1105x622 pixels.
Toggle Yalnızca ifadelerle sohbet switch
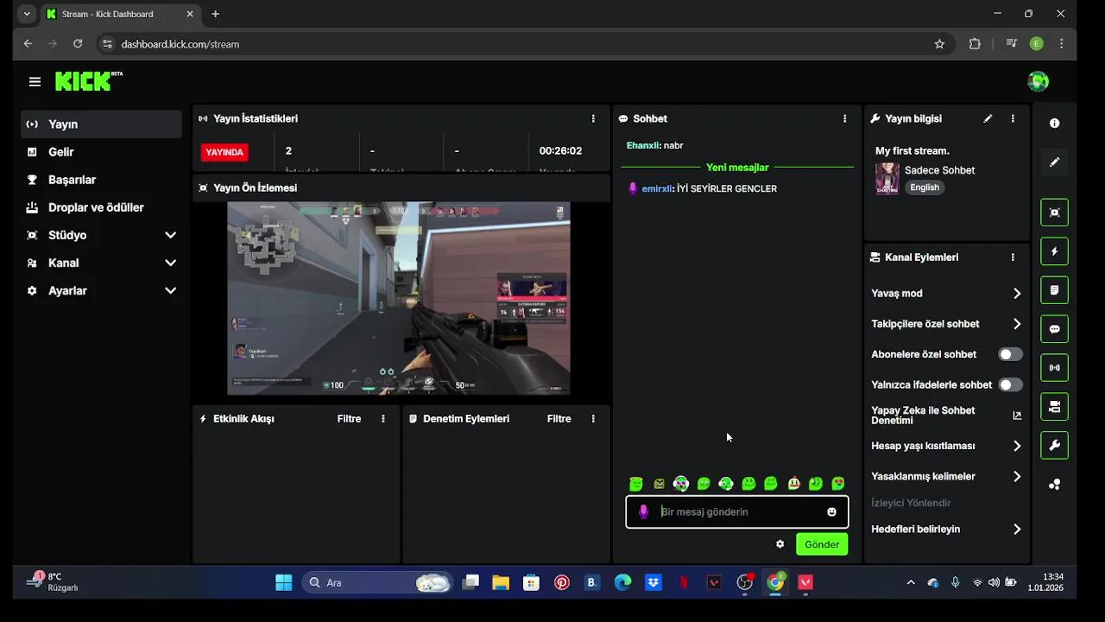tap(1010, 384)
